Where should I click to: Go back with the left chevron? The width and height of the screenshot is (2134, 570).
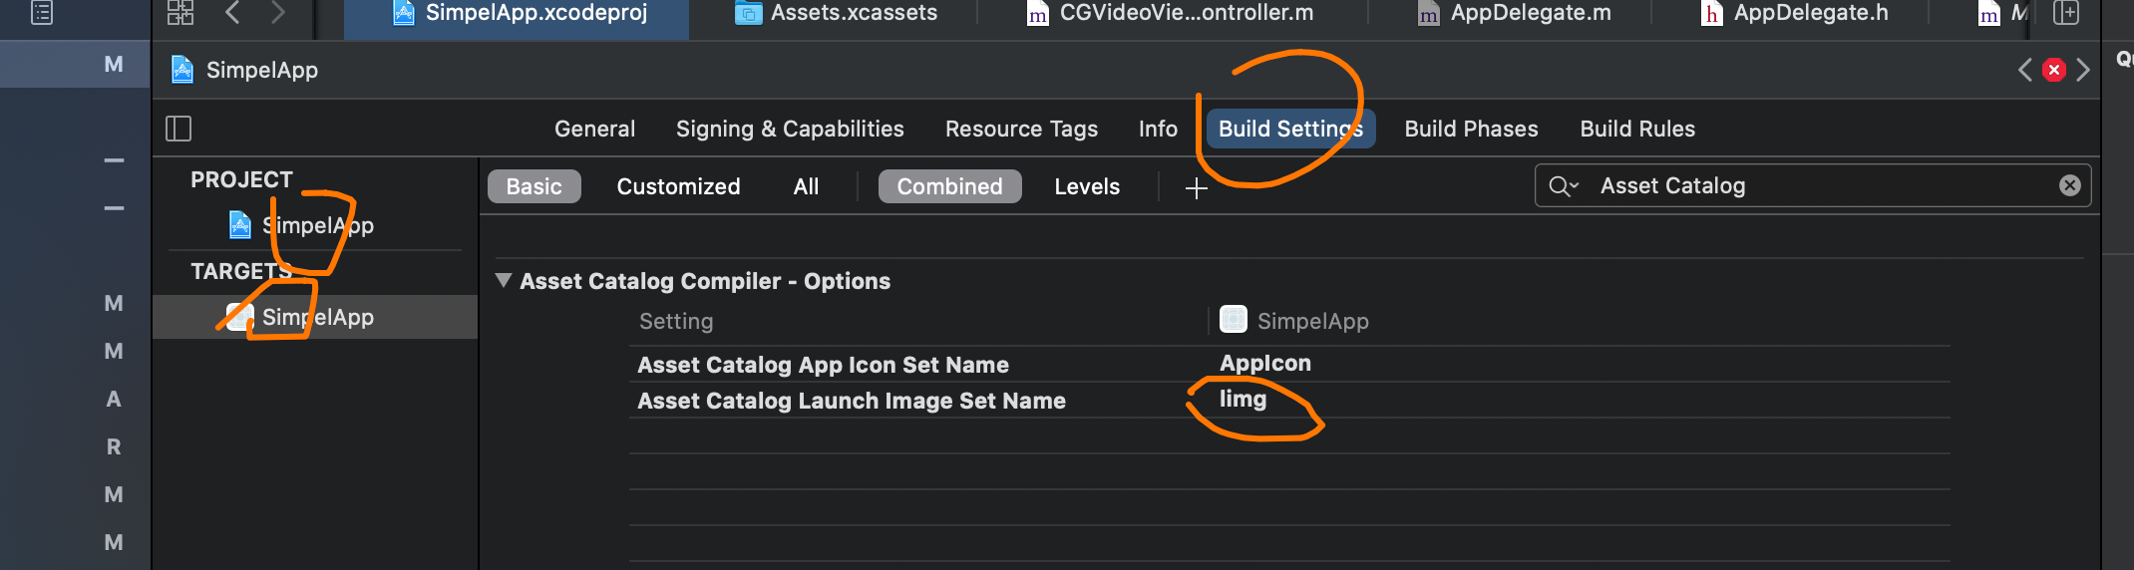(232, 12)
